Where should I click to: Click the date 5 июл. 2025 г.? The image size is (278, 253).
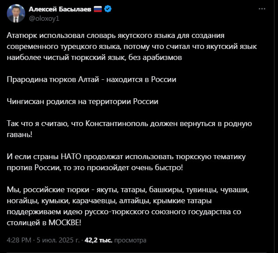pyautogui.click(x=58, y=240)
